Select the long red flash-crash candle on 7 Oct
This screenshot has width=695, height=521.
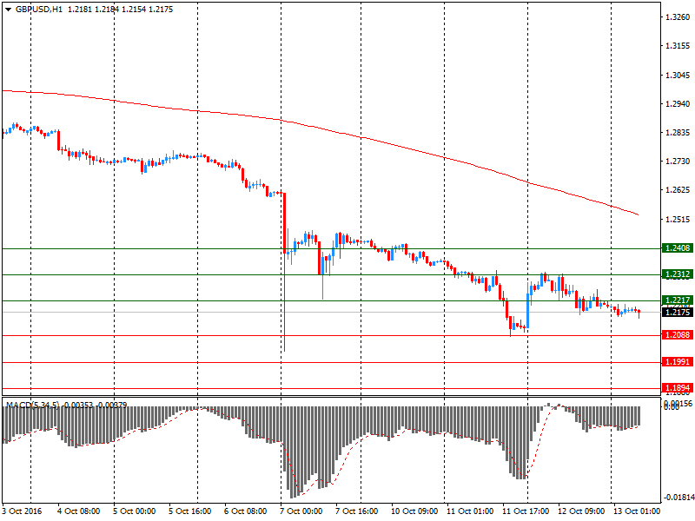click(x=284, y=272)
